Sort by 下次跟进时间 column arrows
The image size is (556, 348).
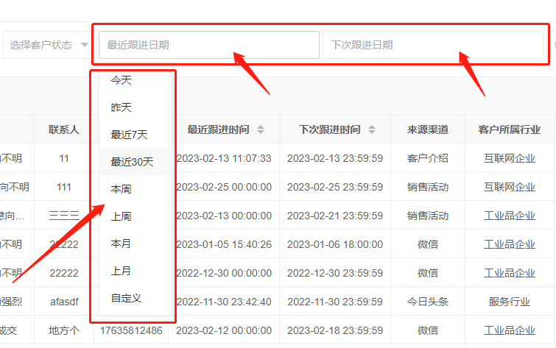coord(372,129)
